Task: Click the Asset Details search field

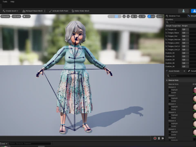Action: pos(181,76)
